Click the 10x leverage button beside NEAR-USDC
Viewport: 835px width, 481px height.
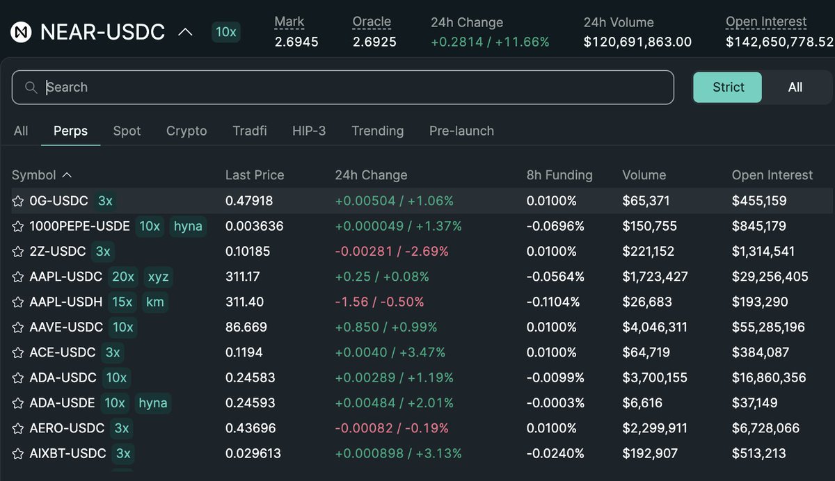(226, 32)
